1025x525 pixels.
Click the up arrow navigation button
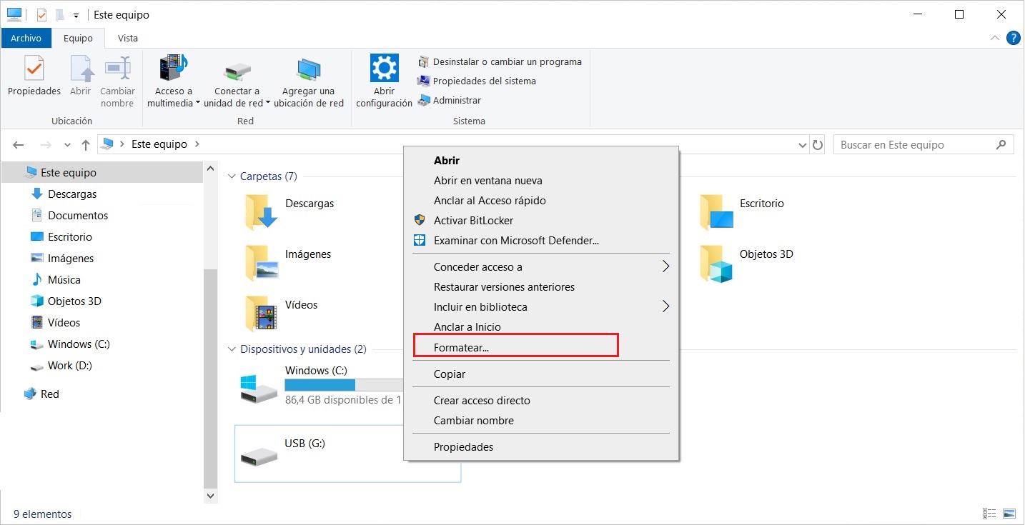86,145
